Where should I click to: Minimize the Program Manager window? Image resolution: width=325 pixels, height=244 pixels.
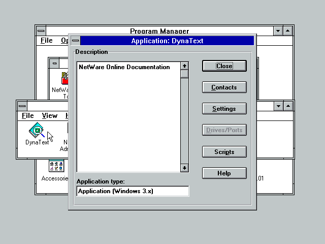pos(278,31)
